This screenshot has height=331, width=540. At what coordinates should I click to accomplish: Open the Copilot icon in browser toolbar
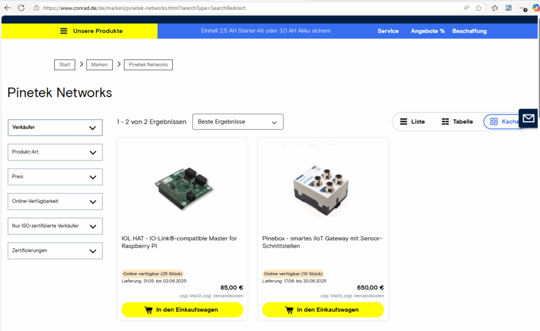[535, 8]
